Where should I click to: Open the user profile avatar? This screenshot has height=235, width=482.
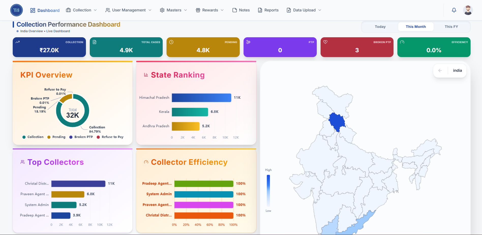pos(468,10)
